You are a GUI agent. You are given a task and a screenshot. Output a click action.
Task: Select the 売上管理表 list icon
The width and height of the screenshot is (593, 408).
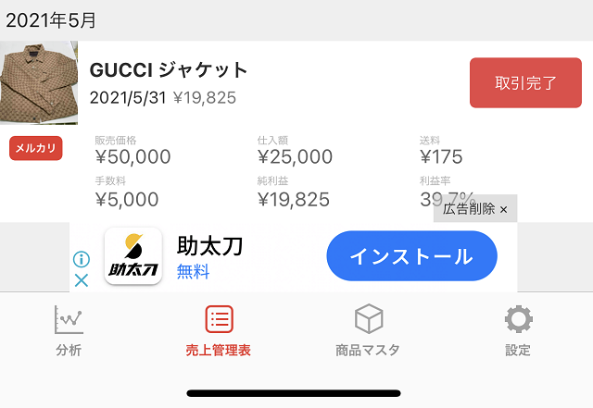click(x=219, y=319)
